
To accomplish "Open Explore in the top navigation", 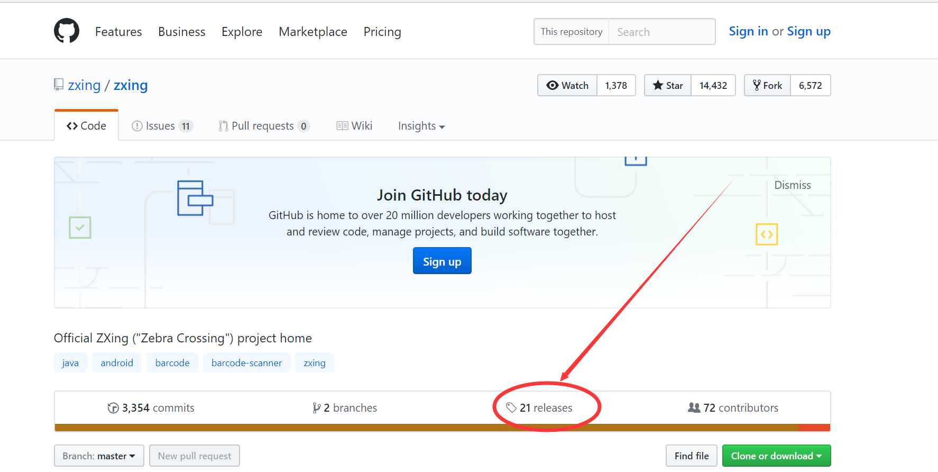I will click(242, 32).
